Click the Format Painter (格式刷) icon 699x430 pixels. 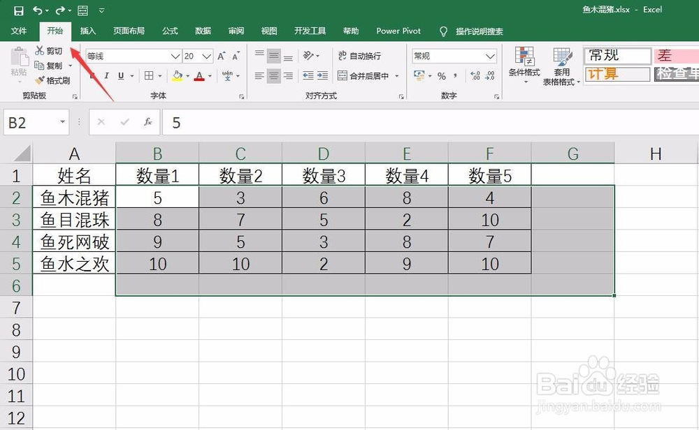(40, 80)
